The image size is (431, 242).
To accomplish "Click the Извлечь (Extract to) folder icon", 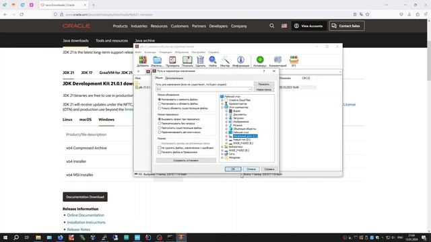I will (x=157, y=61).
